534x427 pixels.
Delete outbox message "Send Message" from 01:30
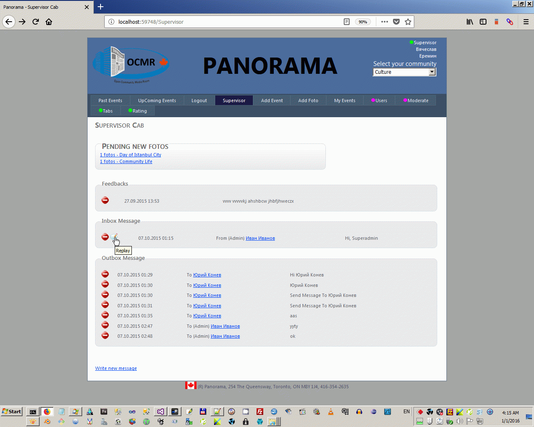pos(105,294)
